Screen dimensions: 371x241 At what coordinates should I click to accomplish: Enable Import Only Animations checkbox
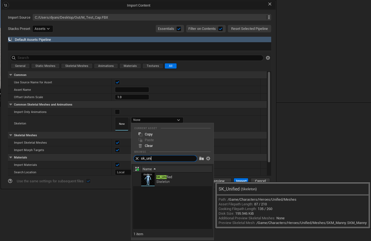click(x=117, y=112)
